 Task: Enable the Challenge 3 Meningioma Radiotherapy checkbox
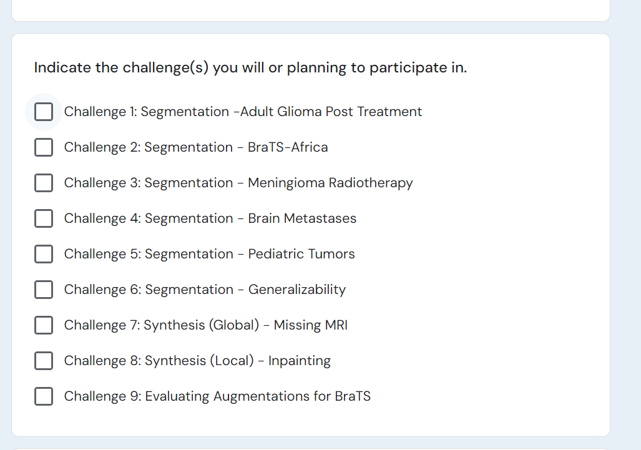[x=44, y=183]
